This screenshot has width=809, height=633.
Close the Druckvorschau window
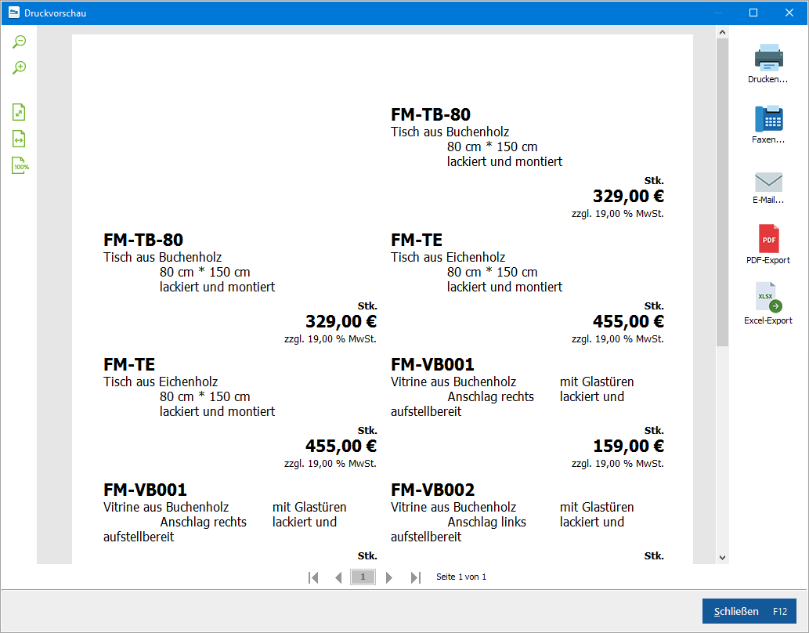[789, 13]
